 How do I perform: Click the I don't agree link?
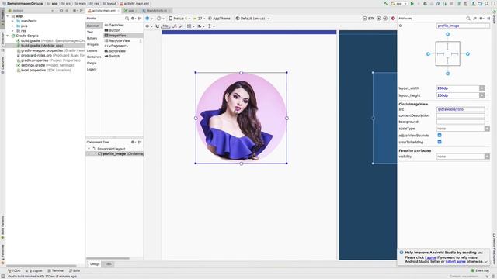(456, 262)
